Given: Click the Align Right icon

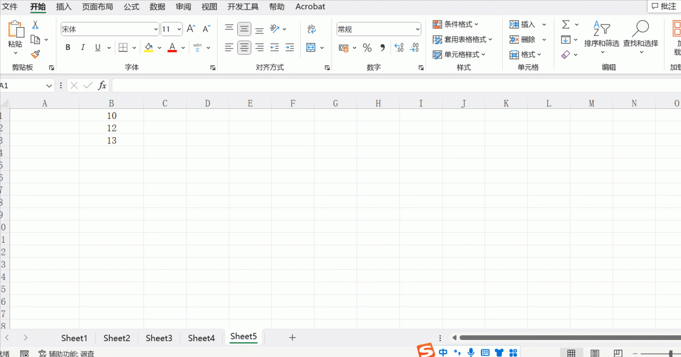Looking at the screenshot, I should (259, 47).
